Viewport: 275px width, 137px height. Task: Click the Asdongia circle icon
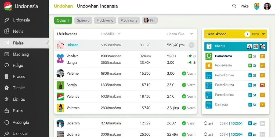6,123
